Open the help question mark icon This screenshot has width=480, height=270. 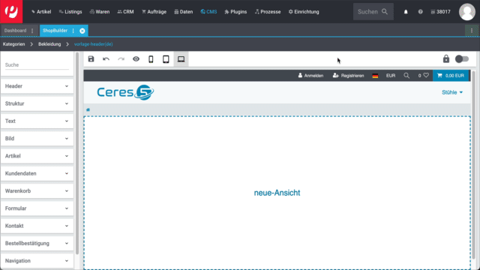click(420, 12)
